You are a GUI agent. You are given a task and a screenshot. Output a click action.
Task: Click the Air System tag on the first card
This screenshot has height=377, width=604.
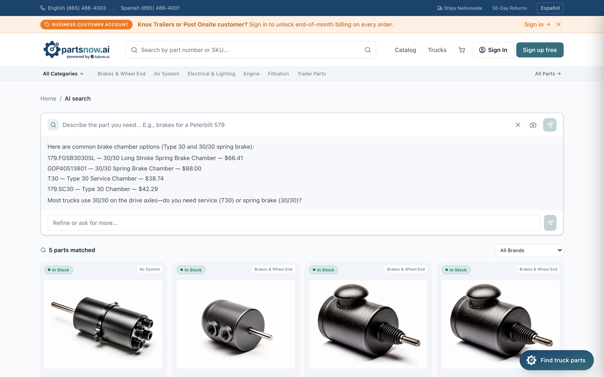(149, 270)
